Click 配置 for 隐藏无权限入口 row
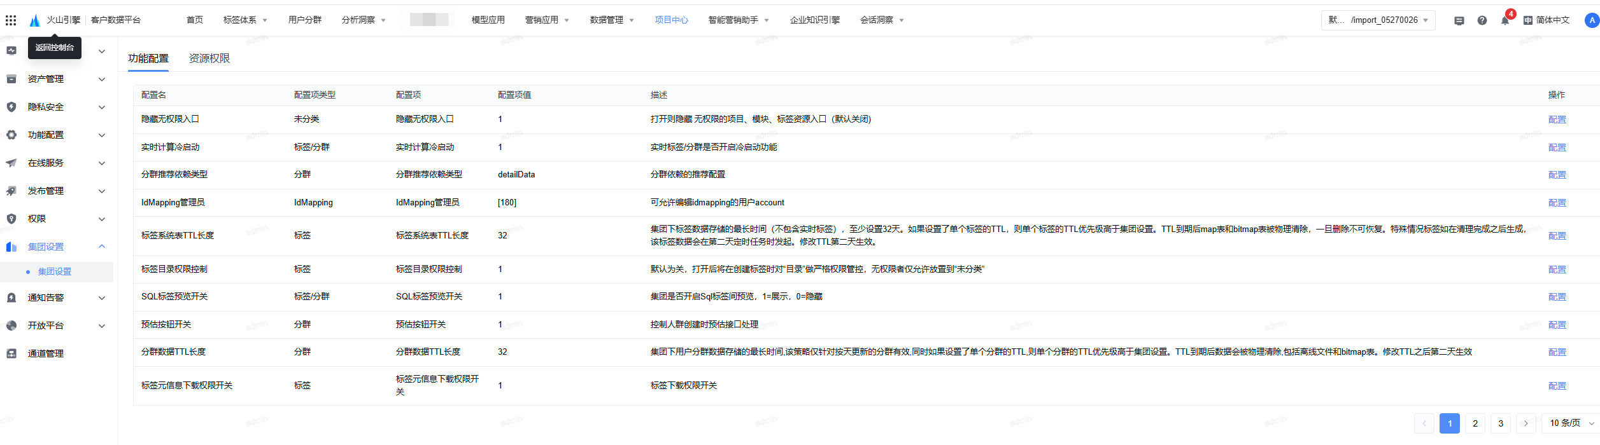This screenshot has height=445, width=1600. [1557, 120]
